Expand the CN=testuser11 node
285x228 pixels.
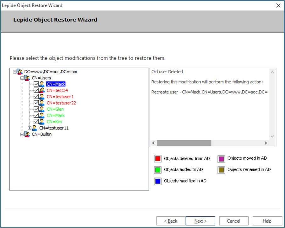point(30,128)
